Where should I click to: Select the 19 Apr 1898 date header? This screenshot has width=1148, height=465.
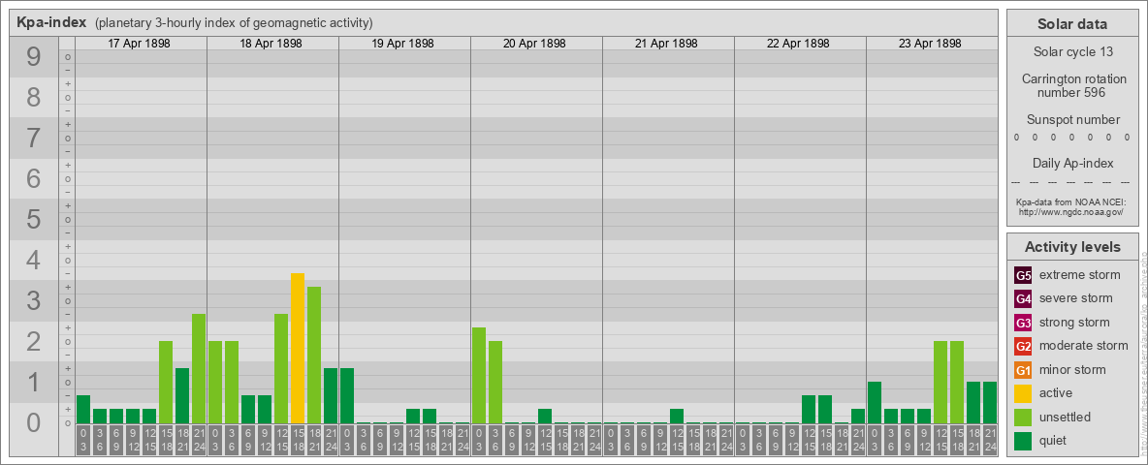click(x=402, y=44)
